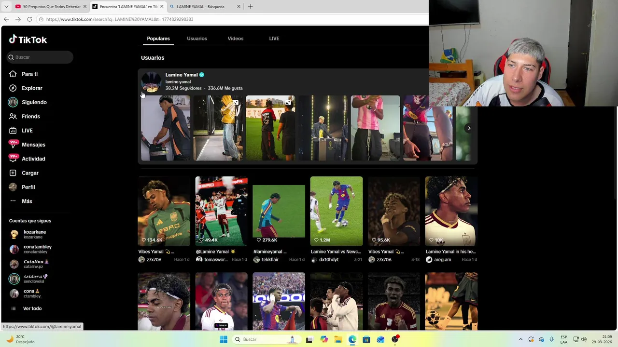Open Microsoft Store from the taskbar
618x347 pixels.
(x=366, y=339)
